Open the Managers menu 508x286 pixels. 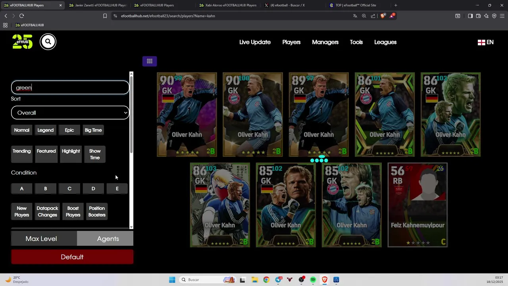click(x=325, y=42)
